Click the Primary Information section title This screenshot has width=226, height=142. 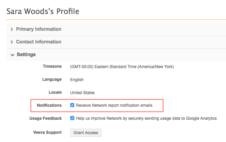(39, 29)
